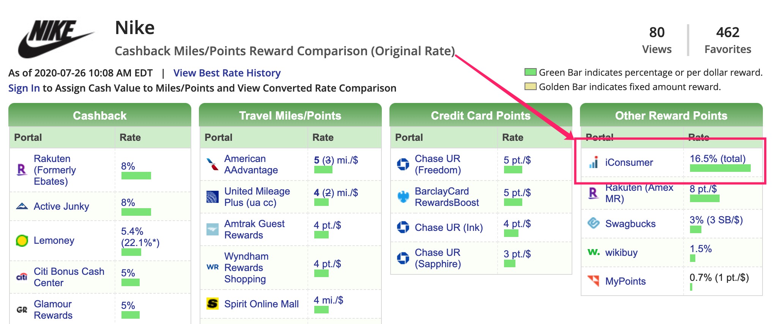Image resolution: width=772 pixels, height=324 pixels.
Task: Click the green bar legend swatch
Action: (x=530, y=72)
